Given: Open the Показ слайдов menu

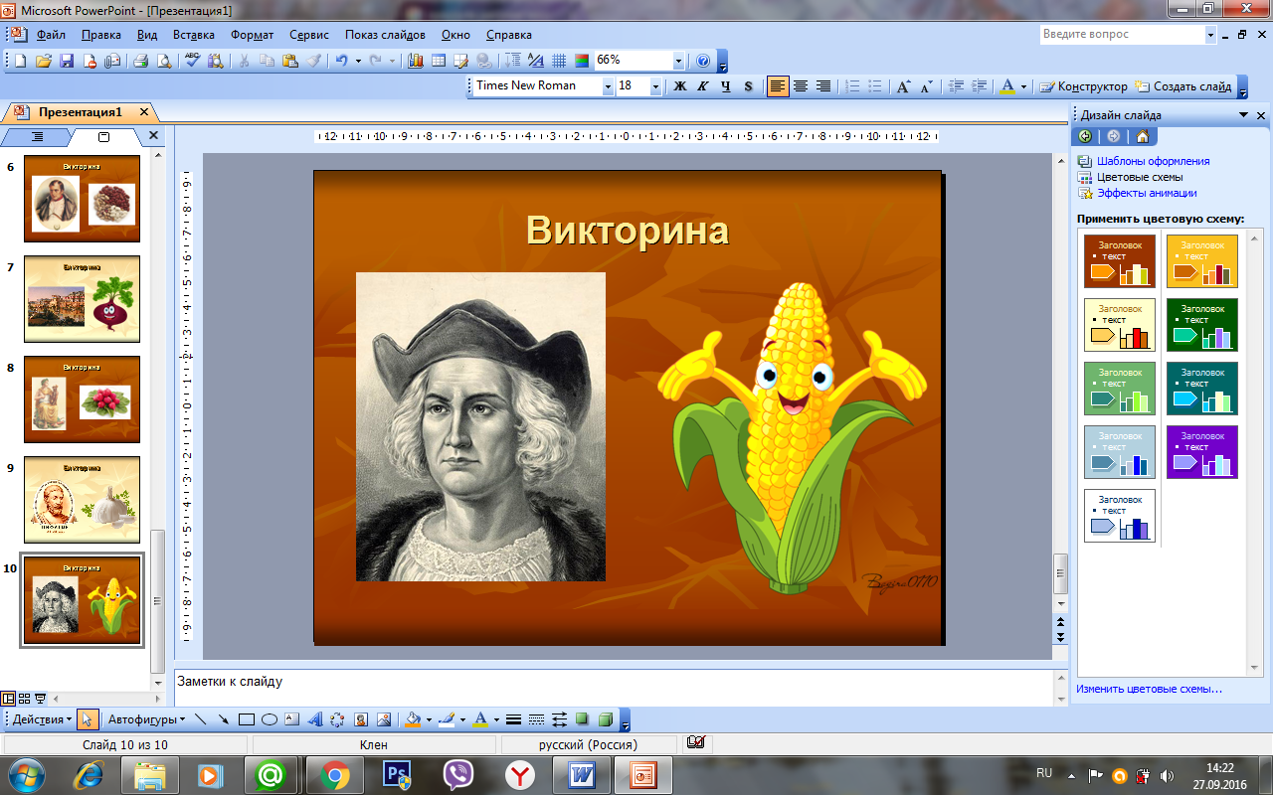Looking at the screenshot, I should pos(385,35).
